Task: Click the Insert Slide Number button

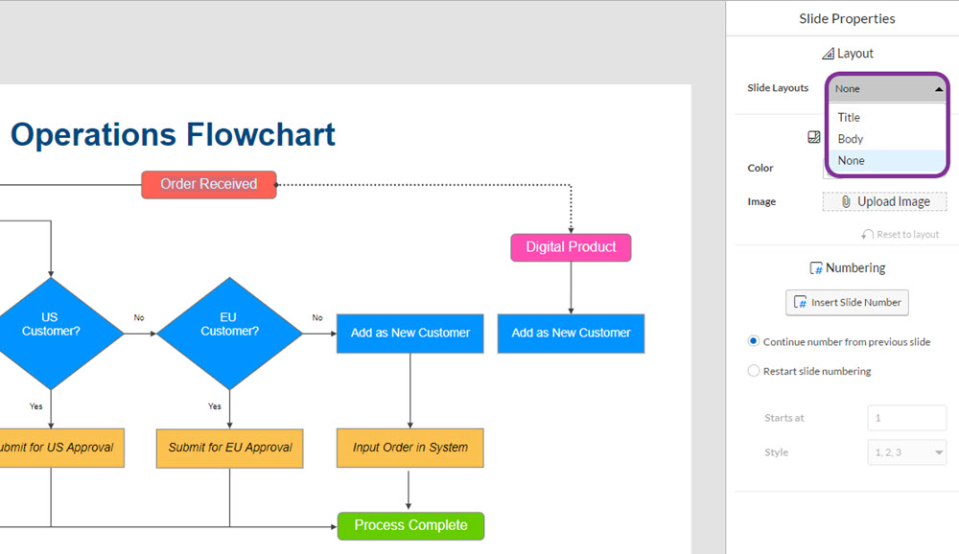Action: (847, 303)
